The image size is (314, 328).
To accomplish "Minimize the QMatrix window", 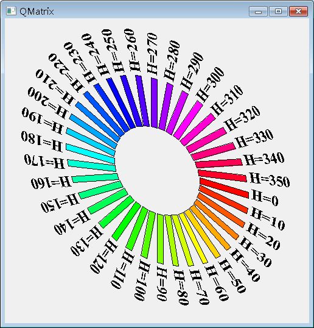I will pyautogui.click(x=258, y=12).
